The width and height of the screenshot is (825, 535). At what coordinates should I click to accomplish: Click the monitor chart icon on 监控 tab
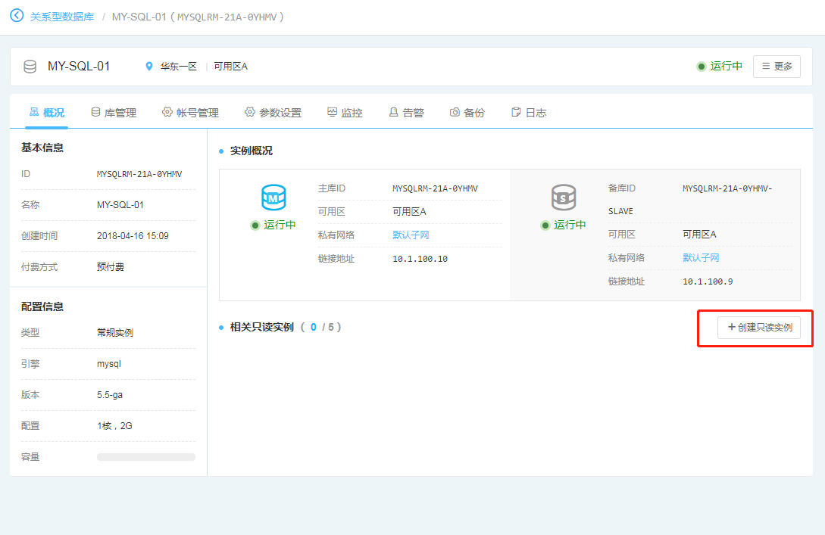click(332, 112)
